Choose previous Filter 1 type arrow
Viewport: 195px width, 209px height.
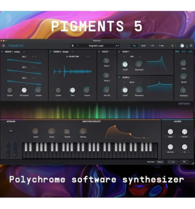(x=124, y=57)
